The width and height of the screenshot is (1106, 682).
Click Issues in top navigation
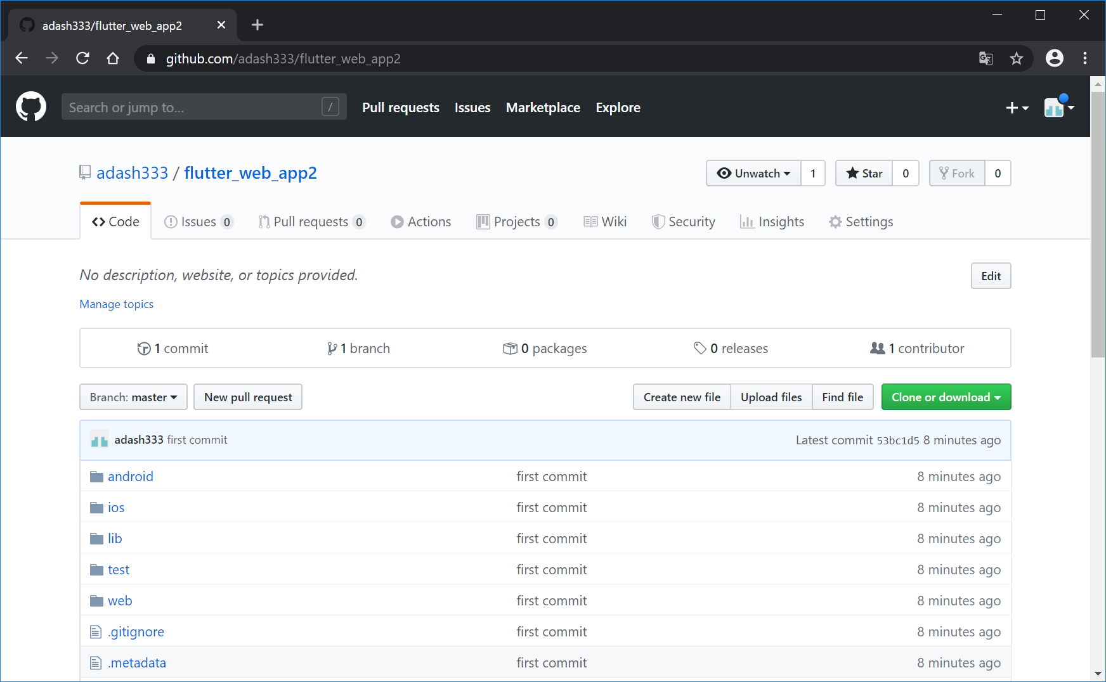pyautogui.click(x=472, y=108)
